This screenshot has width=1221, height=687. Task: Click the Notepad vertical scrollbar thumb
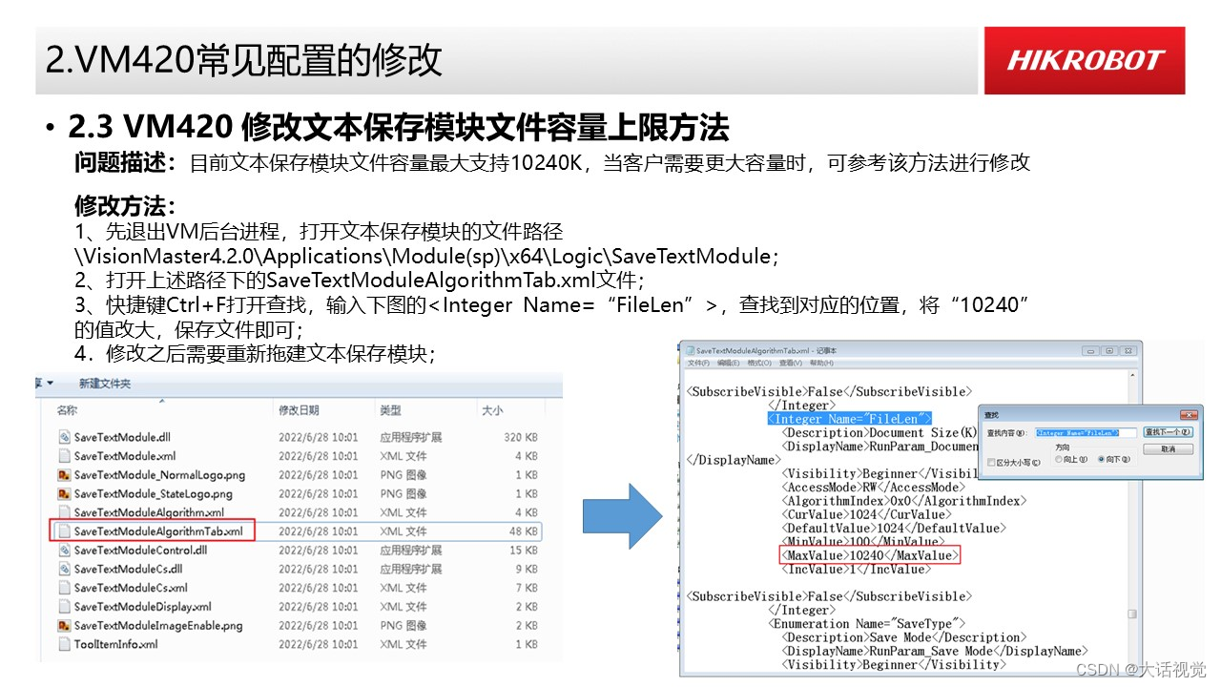tap(1132, 615)
